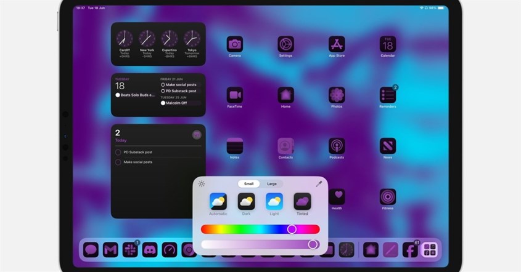Open the Podcasts app icon

tap(337, 146)
